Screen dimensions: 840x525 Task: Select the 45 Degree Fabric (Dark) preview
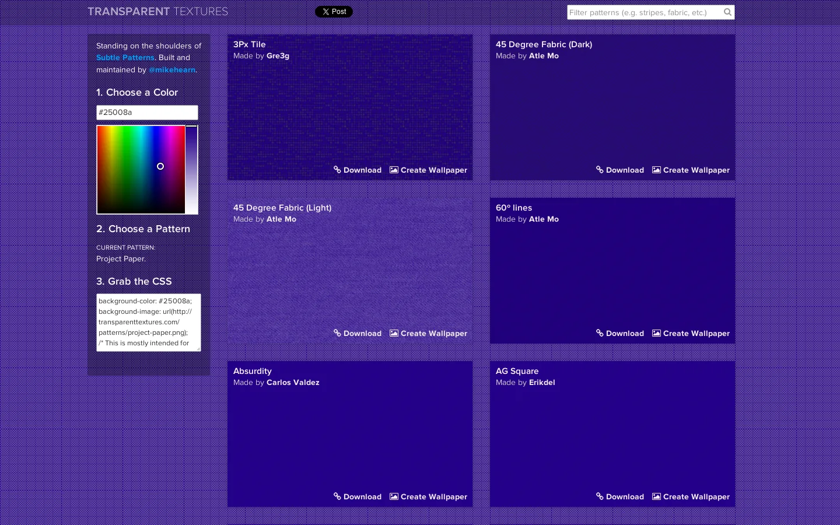[x=612, y=107]
